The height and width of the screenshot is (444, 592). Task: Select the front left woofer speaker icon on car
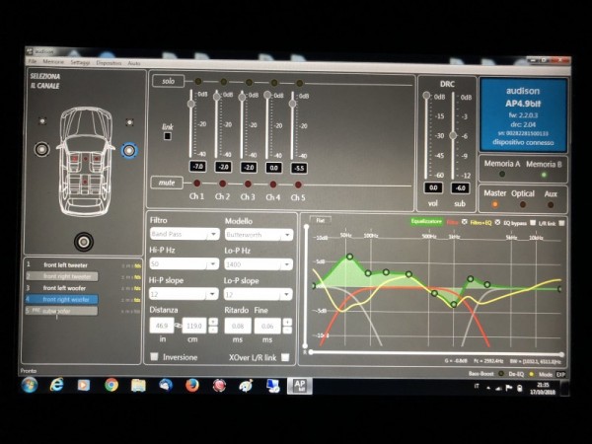click(x=41, y=150)
